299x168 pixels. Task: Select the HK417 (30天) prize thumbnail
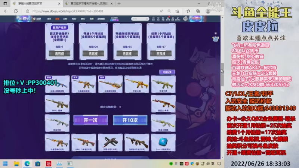point(84,143)
